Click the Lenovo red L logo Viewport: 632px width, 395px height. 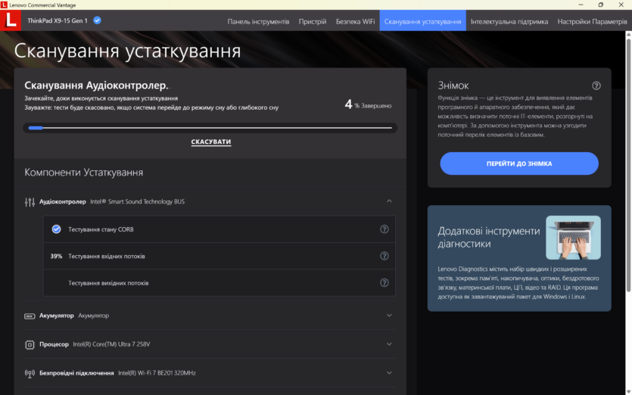pyautogui.click(x=11, y=20)
